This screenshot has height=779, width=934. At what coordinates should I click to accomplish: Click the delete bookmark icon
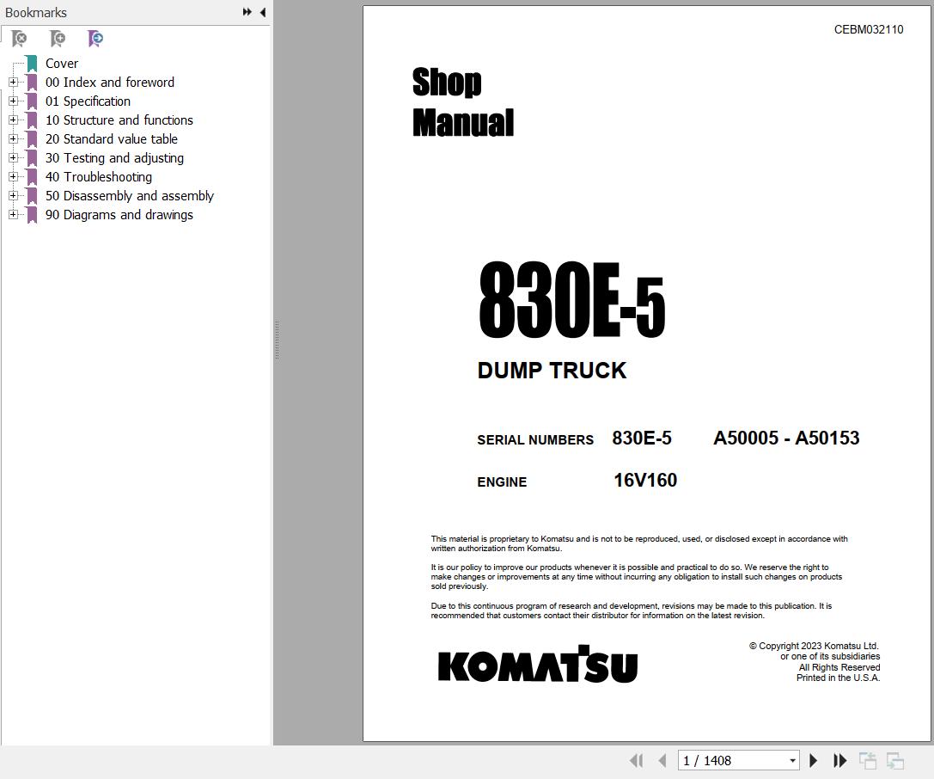pos(19,40)
